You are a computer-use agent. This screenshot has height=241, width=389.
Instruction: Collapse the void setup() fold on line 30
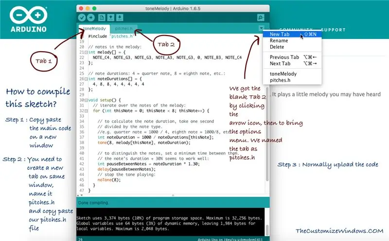[x=86, y=100]
